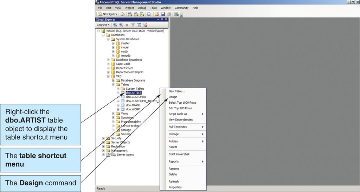Select the Database Snapshots folder

[x=129, y=60]
